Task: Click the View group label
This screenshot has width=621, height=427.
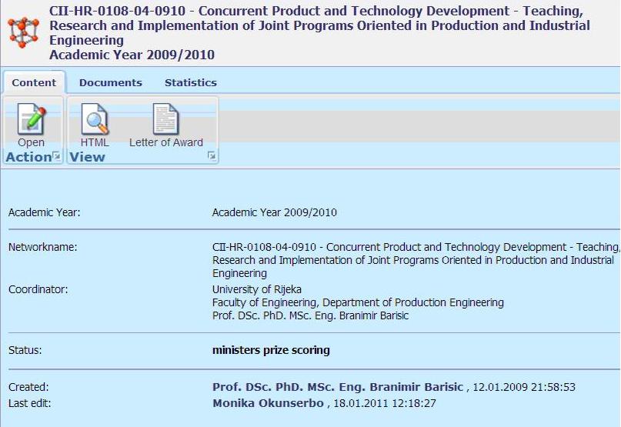Action: [x=87, y=157]
